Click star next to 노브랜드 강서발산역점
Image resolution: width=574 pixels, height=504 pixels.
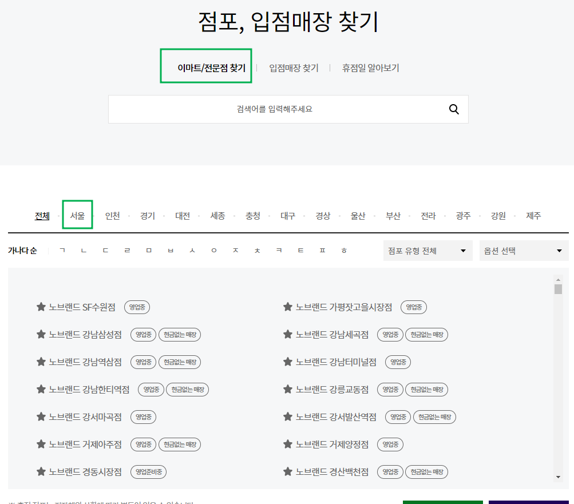[288, 416]
